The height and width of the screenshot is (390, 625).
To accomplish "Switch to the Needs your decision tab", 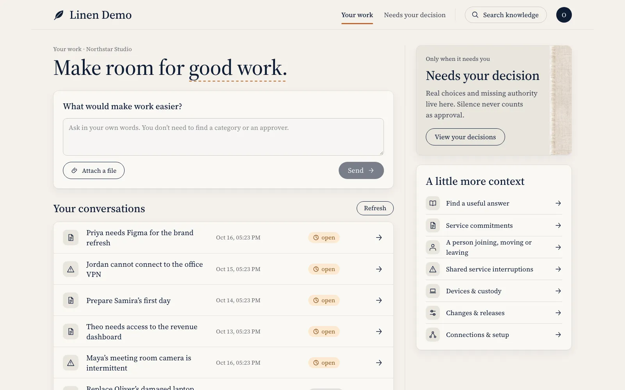I will 414,15.
